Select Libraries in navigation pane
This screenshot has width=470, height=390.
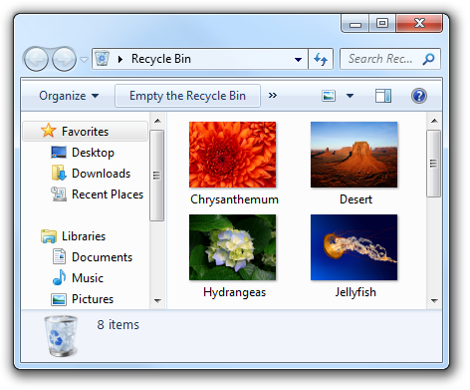tap(84, 236)
